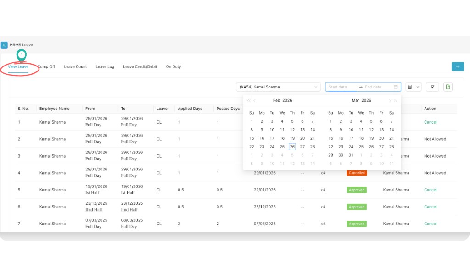
Task: Select February 26 in the calendar
Action: tap(292, 147)
